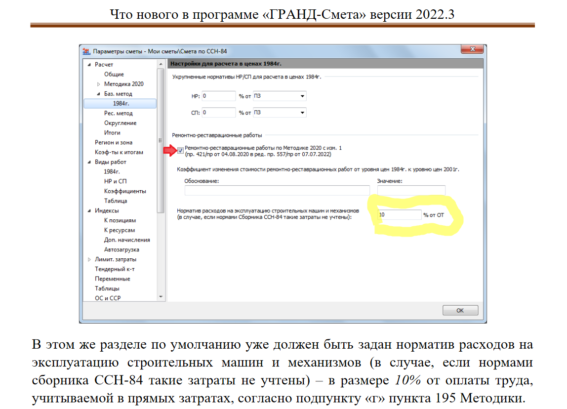
Task: Open К ресурсам index settings
Action: pos(120,230)
